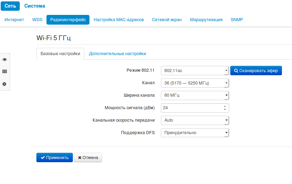Increase signal power with stepper up arrow
Viewport: 292px width, 184px height.
(x=225, y=106)
